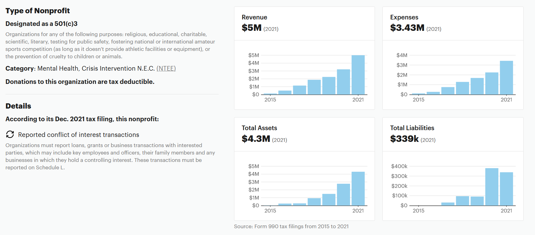Click the Revenue '$5M' value
Screen dimensions: 535x235
point(252,28)
